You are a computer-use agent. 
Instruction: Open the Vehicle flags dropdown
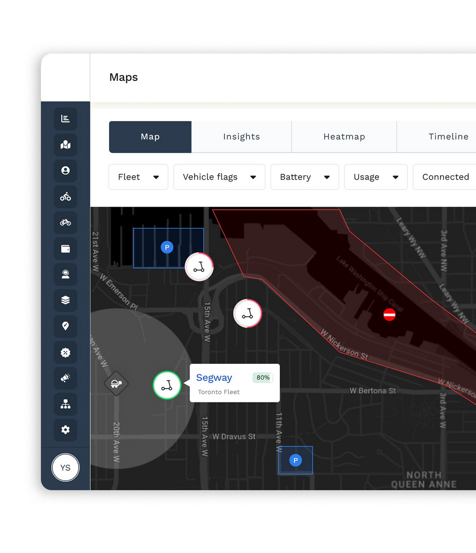click(219, 177)
